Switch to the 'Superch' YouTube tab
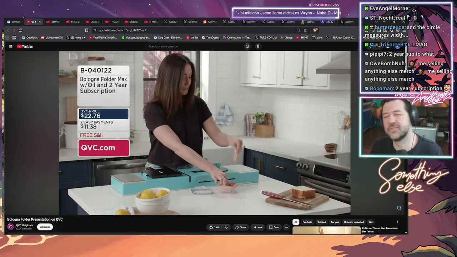This screenshot has width=457, height=257. click(x=132, y=22)
